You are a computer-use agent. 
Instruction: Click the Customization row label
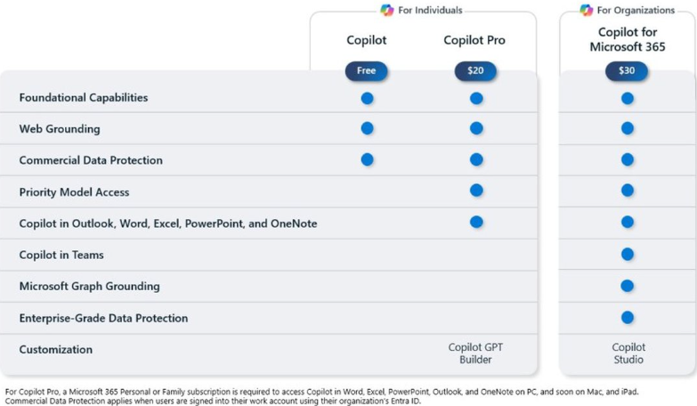(x=56, y=350)
